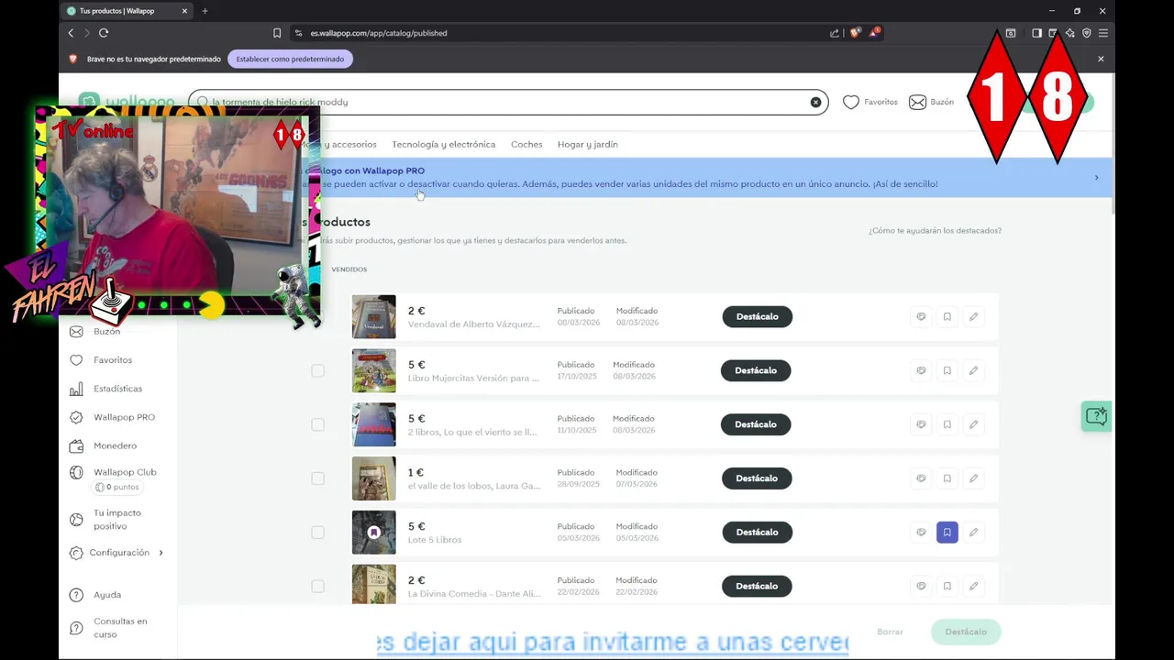The image size is (1174, 660).
Task: Mark the Vendaval de Alberto Vázquez item as sold
Action: point(921,316)
